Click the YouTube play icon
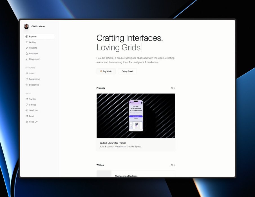Screen dimensions: 255x197 point(27,110)
